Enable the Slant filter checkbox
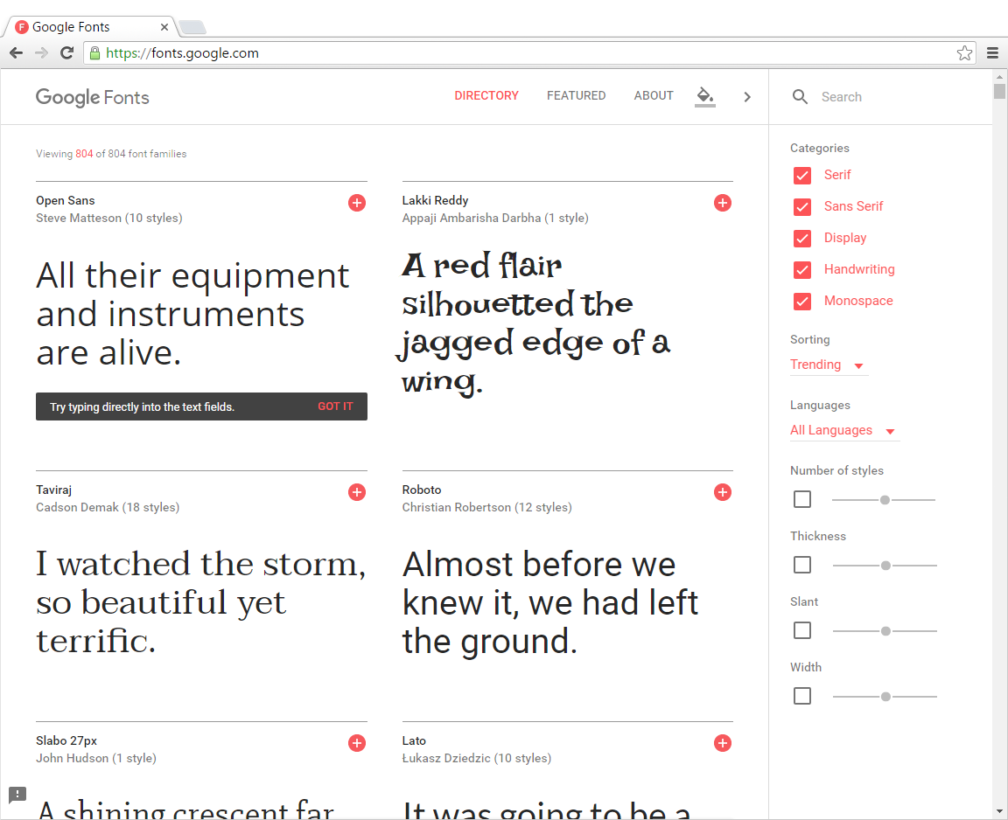 click(x=801, y=630)
